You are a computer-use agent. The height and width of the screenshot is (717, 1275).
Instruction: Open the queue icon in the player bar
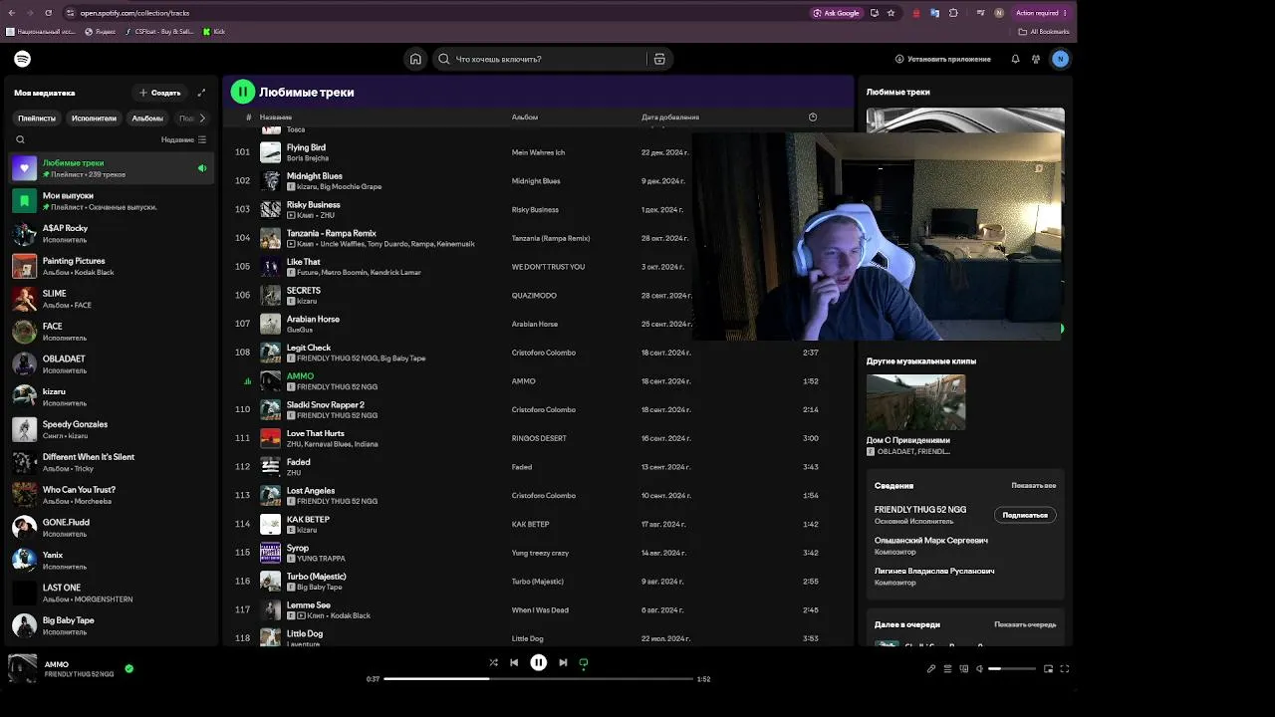click(947, 669)
